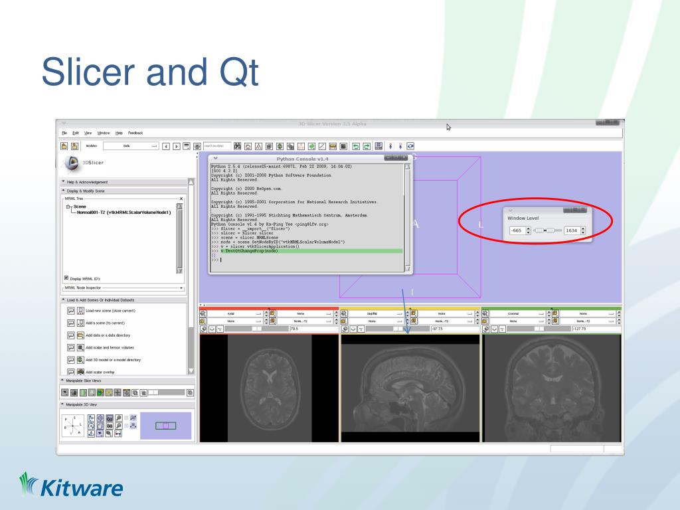This screenshot has width=680, height=510.
Task: Click the 3D view axes orientation widget
Action: click(72, 426)
